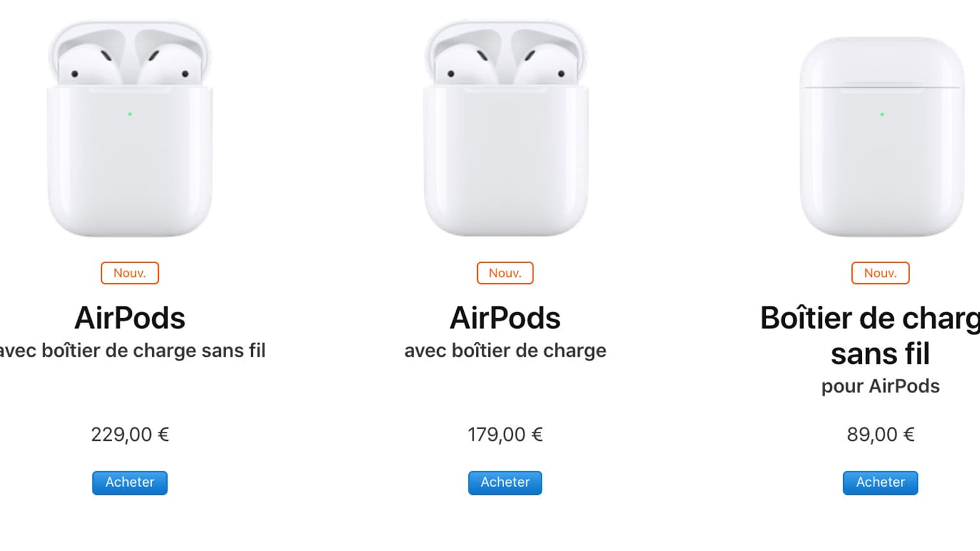Click the 89,00 € price label
980x551 pixels.
tap(881, 434)
